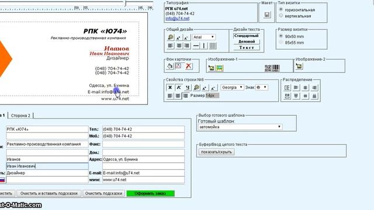The height and width of the screenshot is (210, 374).
Task: Decrease font size in Свойства строки №6
Action: [x=213, y=87]
